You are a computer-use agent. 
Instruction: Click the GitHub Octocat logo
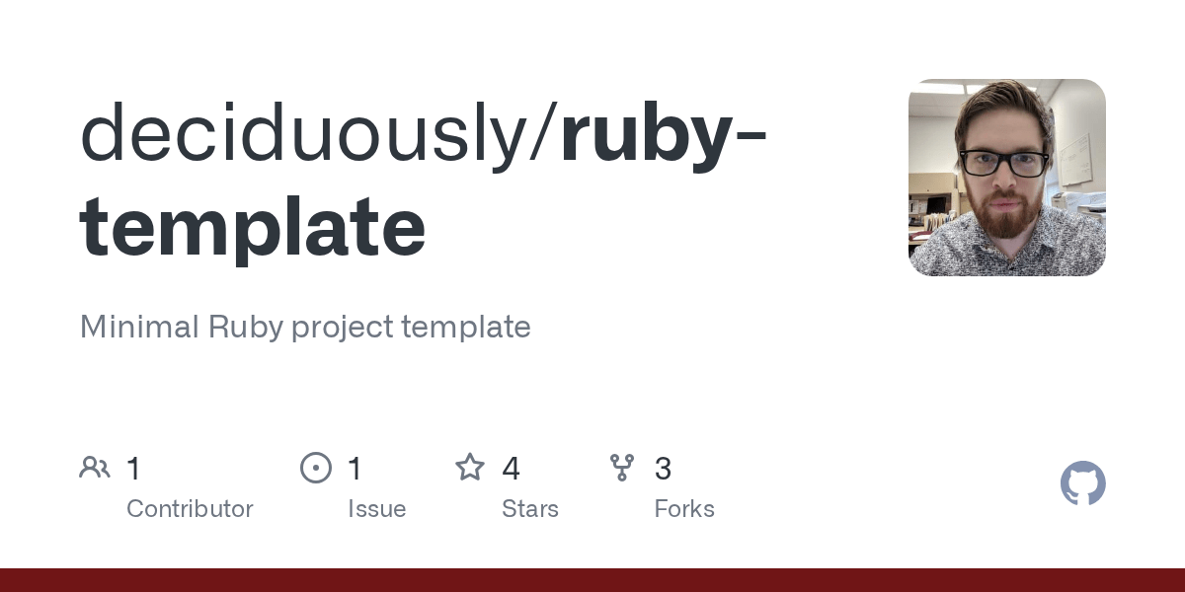click(x=1082, y=483)
